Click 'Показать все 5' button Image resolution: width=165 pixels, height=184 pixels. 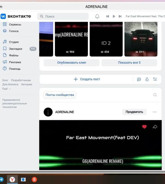coord(129,63)
